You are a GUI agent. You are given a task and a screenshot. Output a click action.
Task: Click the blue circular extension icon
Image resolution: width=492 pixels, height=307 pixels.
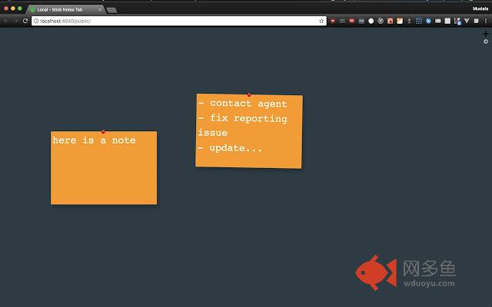tap(428, 21)
